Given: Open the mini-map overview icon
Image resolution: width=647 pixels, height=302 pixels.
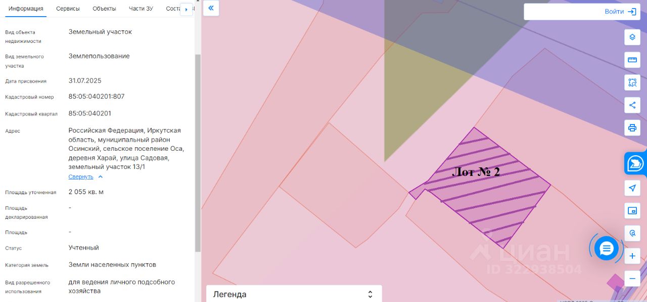Looking at the screenshot, I should click(x=632, y=211).
